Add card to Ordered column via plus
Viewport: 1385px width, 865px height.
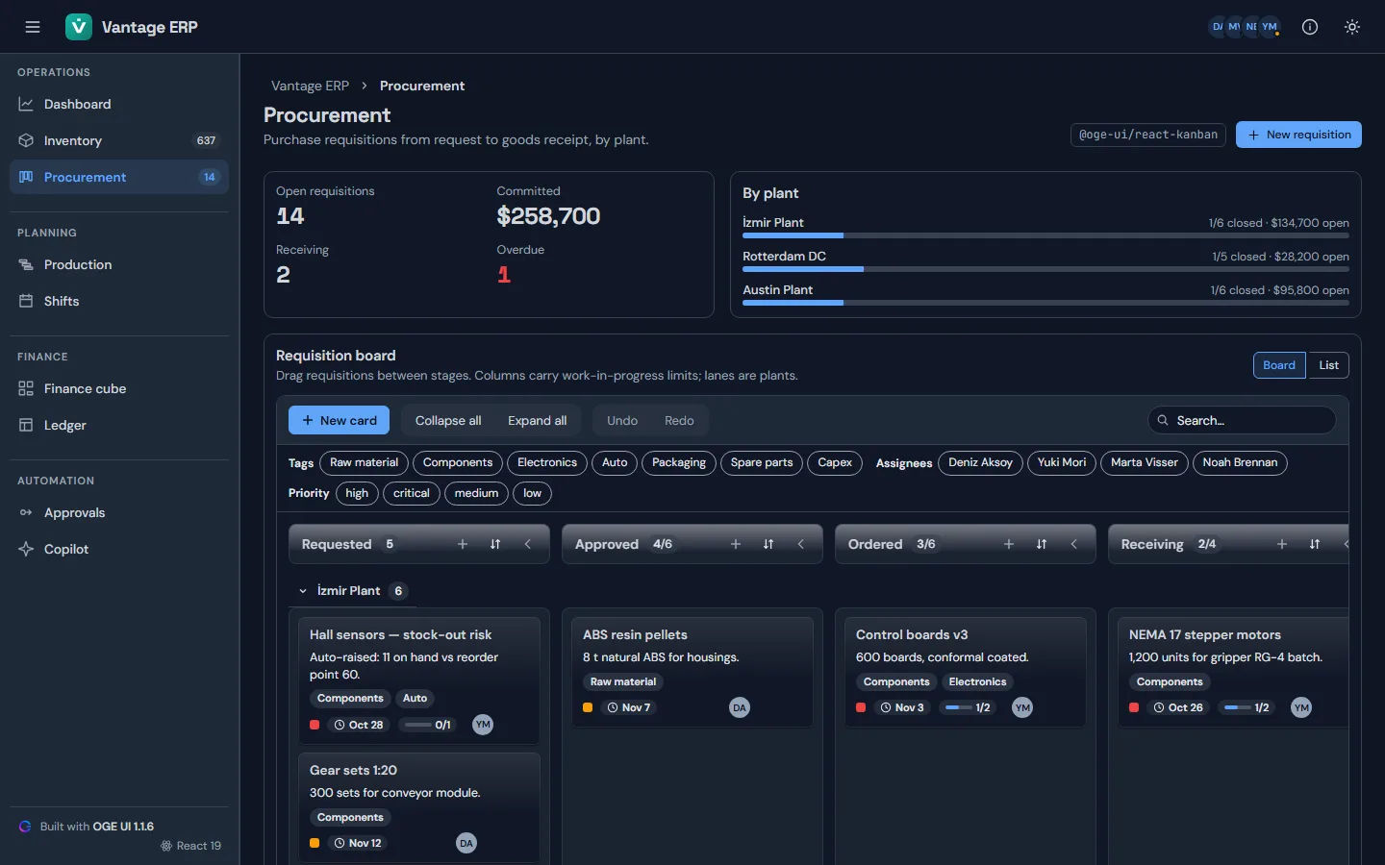1009,544
